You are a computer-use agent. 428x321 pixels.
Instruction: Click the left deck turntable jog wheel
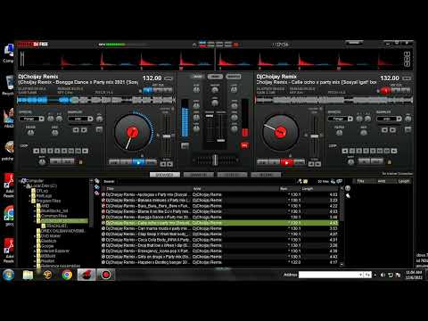pyautogui.click(x=132, y=132)
